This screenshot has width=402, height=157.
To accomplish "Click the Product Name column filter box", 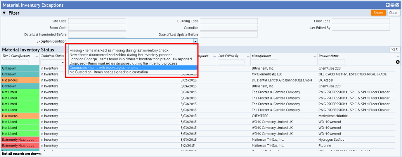I will click(331, 62).
